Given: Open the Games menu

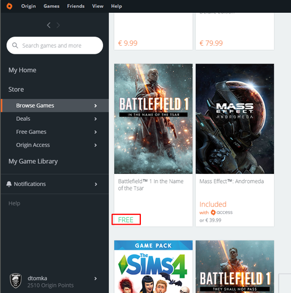Looking at the screenshot, I should click(51, 6).
